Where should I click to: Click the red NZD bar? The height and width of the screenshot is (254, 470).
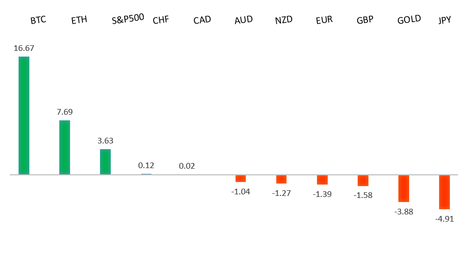(x=281, y=179)
